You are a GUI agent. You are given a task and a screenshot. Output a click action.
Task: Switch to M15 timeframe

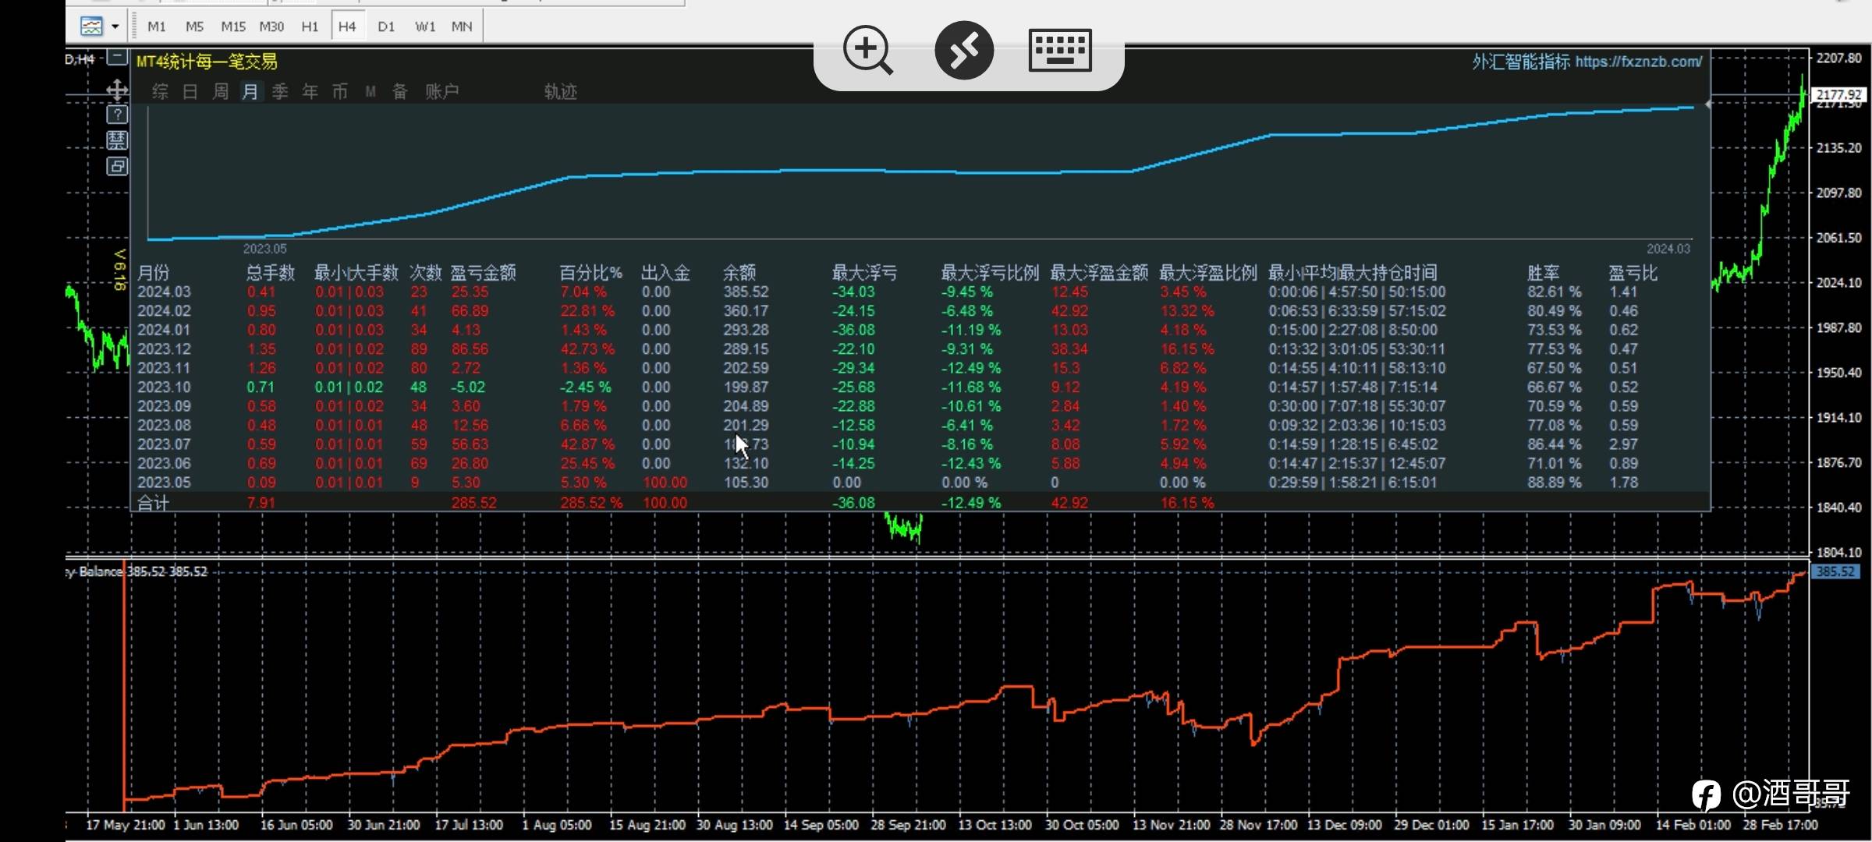click(x=232, y=27)
